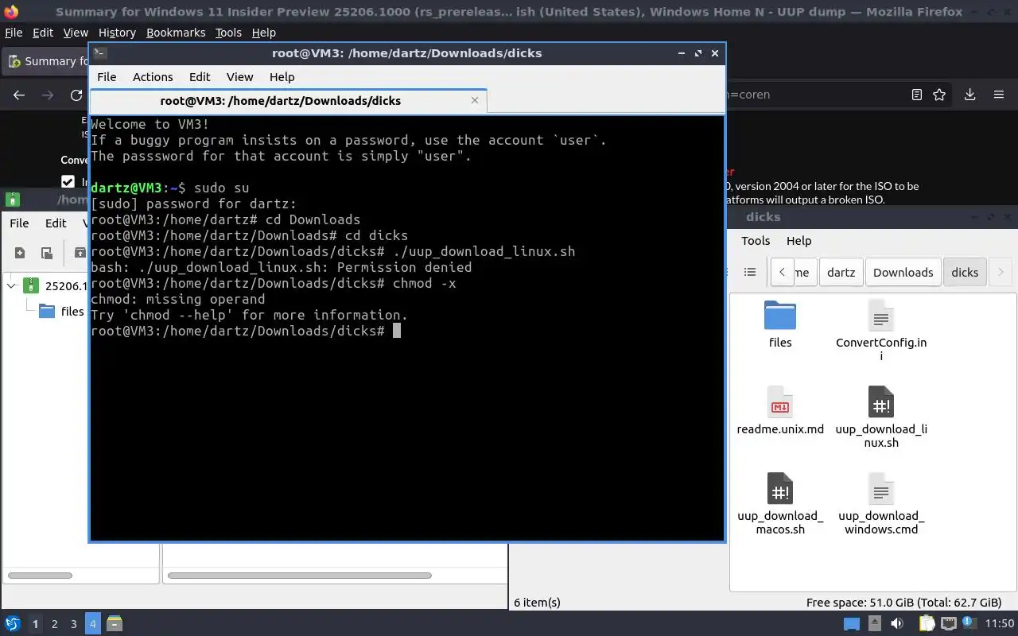Switch to workspace 4
Image resolution: width=1018 pixels, height=636 pixels.
92,624
